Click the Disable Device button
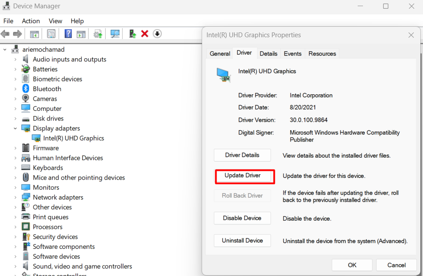Viewport: 423px width, 276px height. 242,218
